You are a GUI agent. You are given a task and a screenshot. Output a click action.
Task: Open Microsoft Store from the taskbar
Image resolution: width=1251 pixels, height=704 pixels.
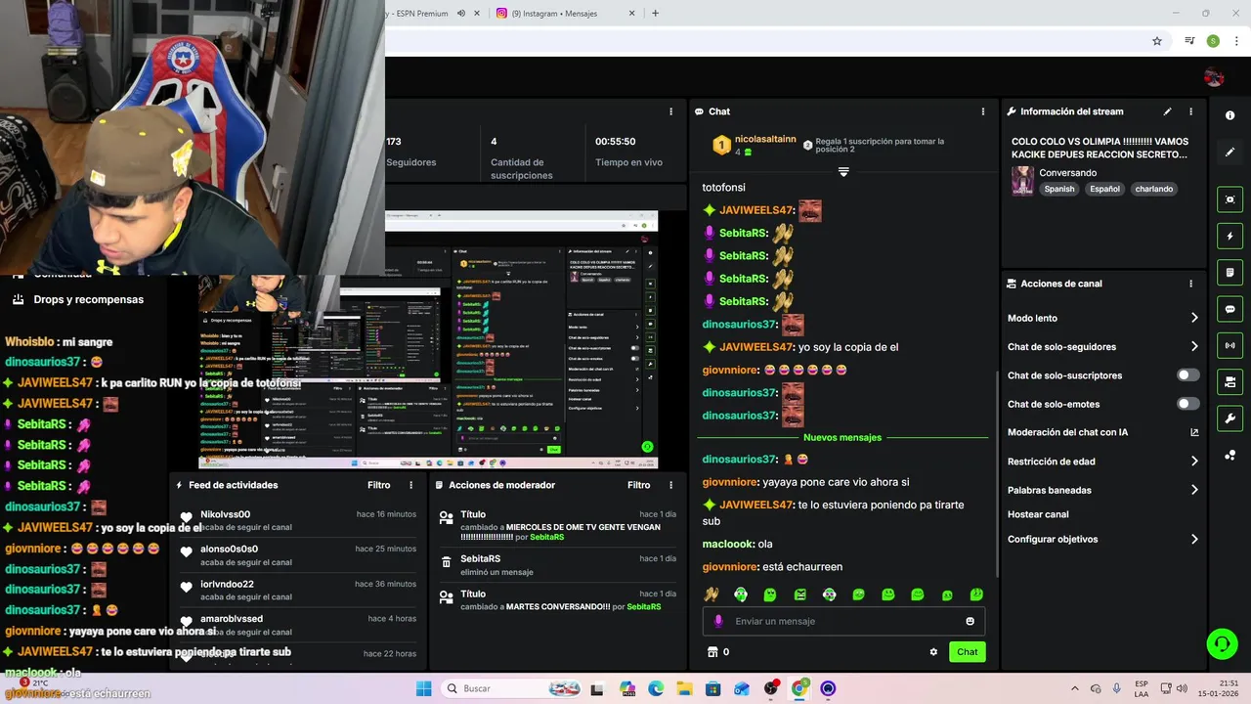(713, 688)
